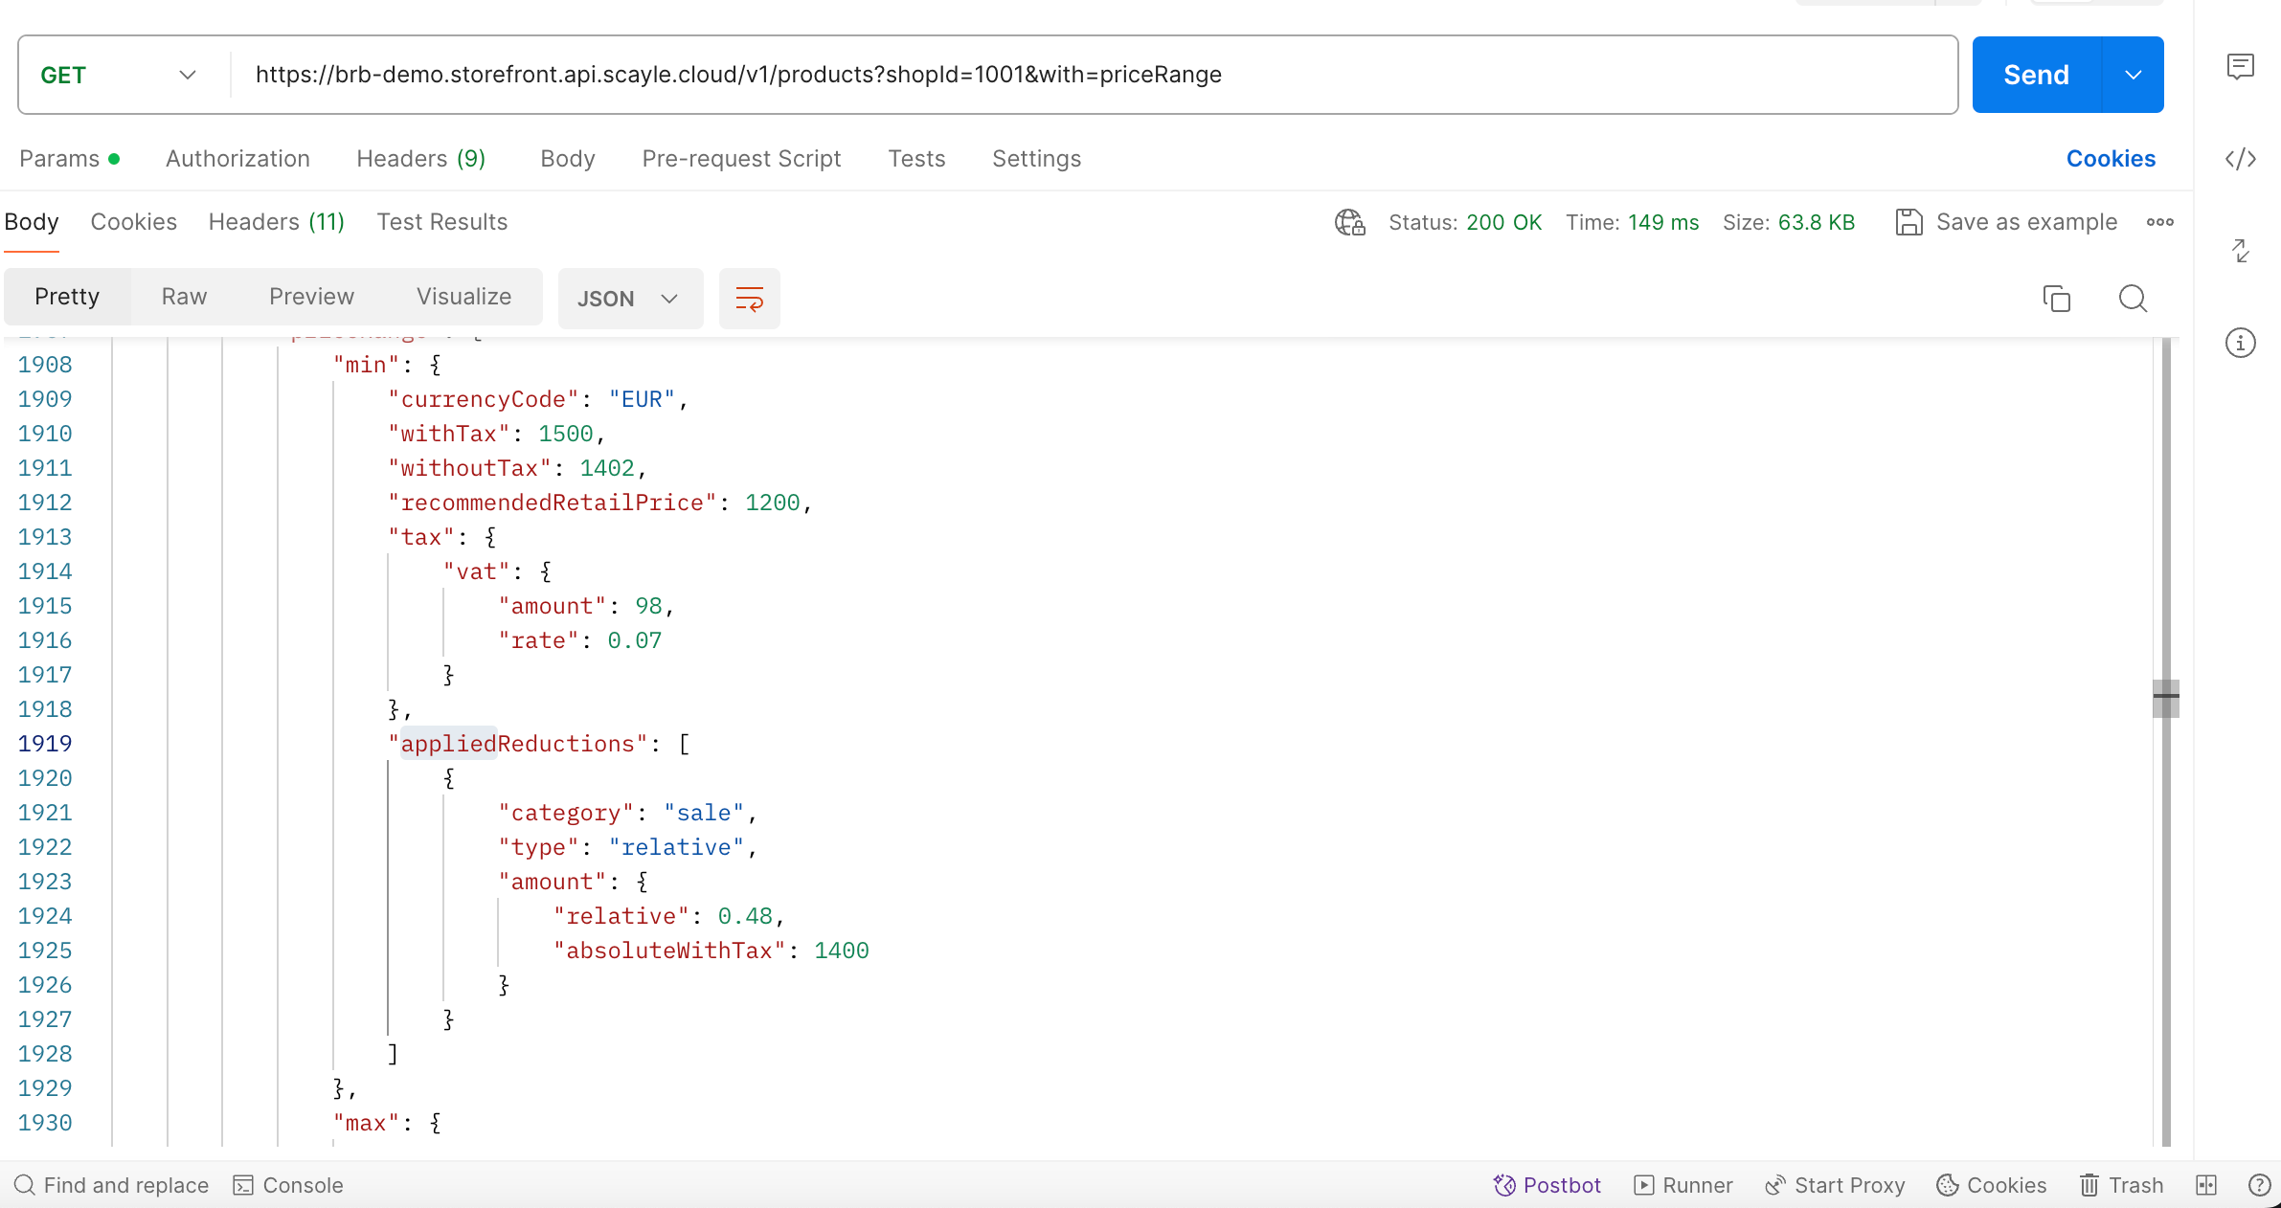Screen dimensions: 2281x1208
Task: Switch response view to Visualize
Action: [463, 297]
